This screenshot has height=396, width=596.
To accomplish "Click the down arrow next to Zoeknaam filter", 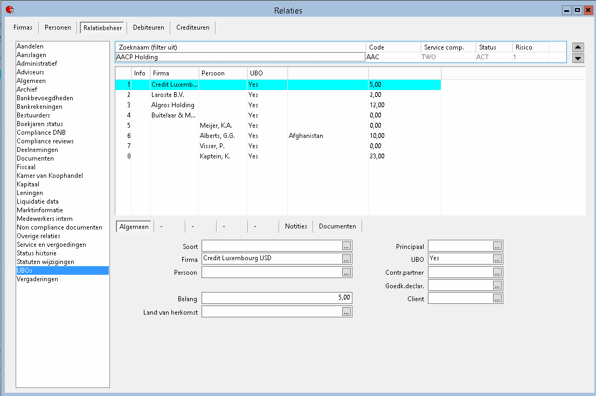I will click(x=578, y=58).
